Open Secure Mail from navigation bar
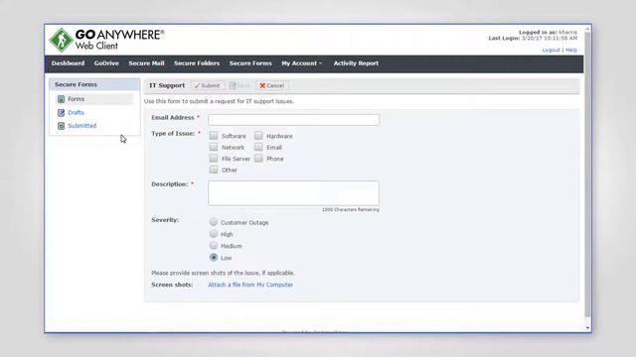 point(146,63)
